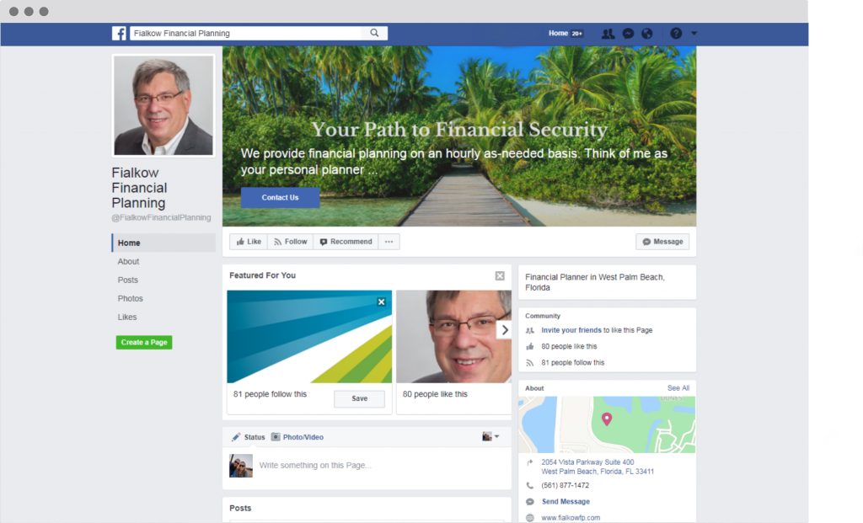Viewport: 863px width, 523px height.
Task: Click the map location pin
Action: pyautogui.click(x=607, y=419)
